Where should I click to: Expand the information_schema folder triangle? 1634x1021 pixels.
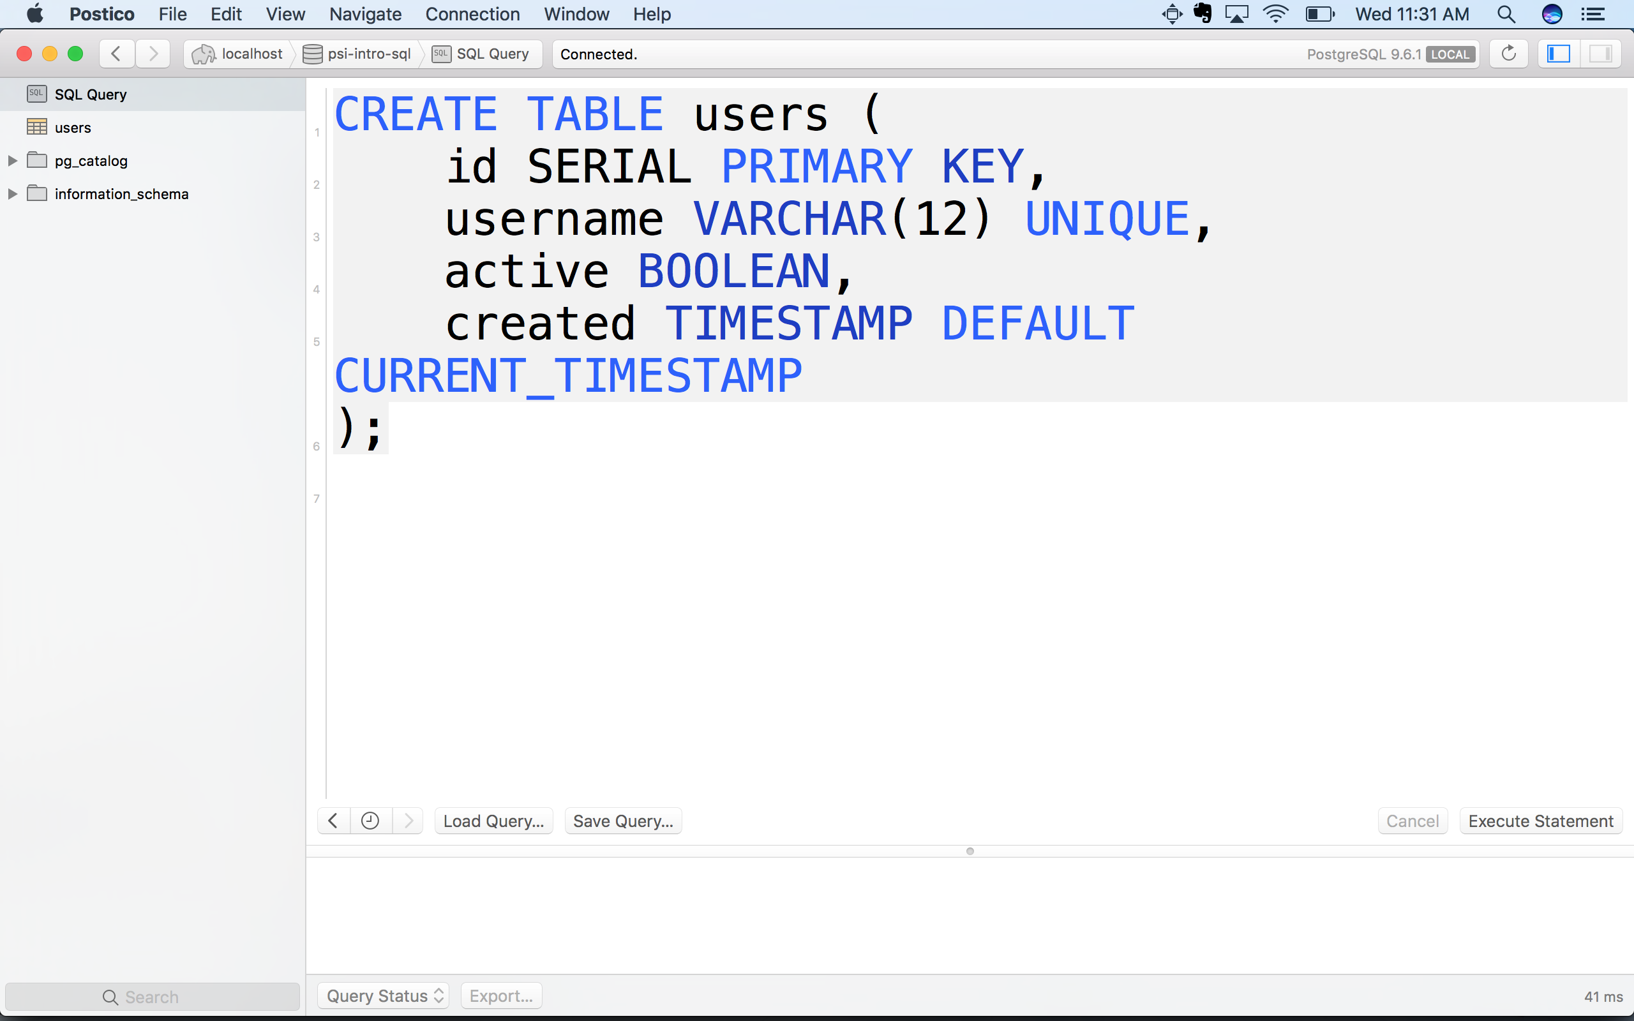(x=12, y=194)
